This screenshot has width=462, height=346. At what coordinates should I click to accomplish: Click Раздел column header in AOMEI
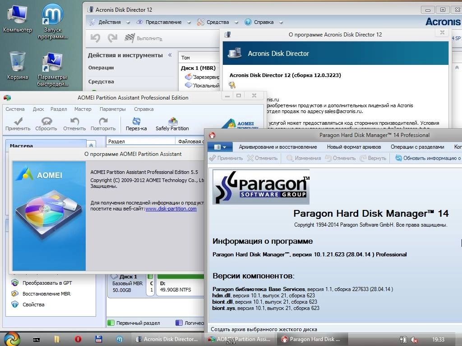pyautogui.click(x=141, y=141)
